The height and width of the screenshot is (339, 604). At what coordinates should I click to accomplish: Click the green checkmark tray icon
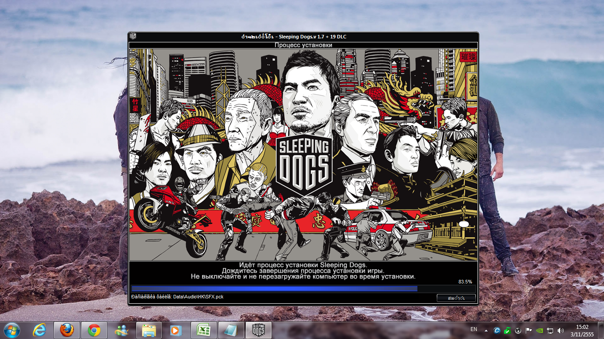pos(508,330)
